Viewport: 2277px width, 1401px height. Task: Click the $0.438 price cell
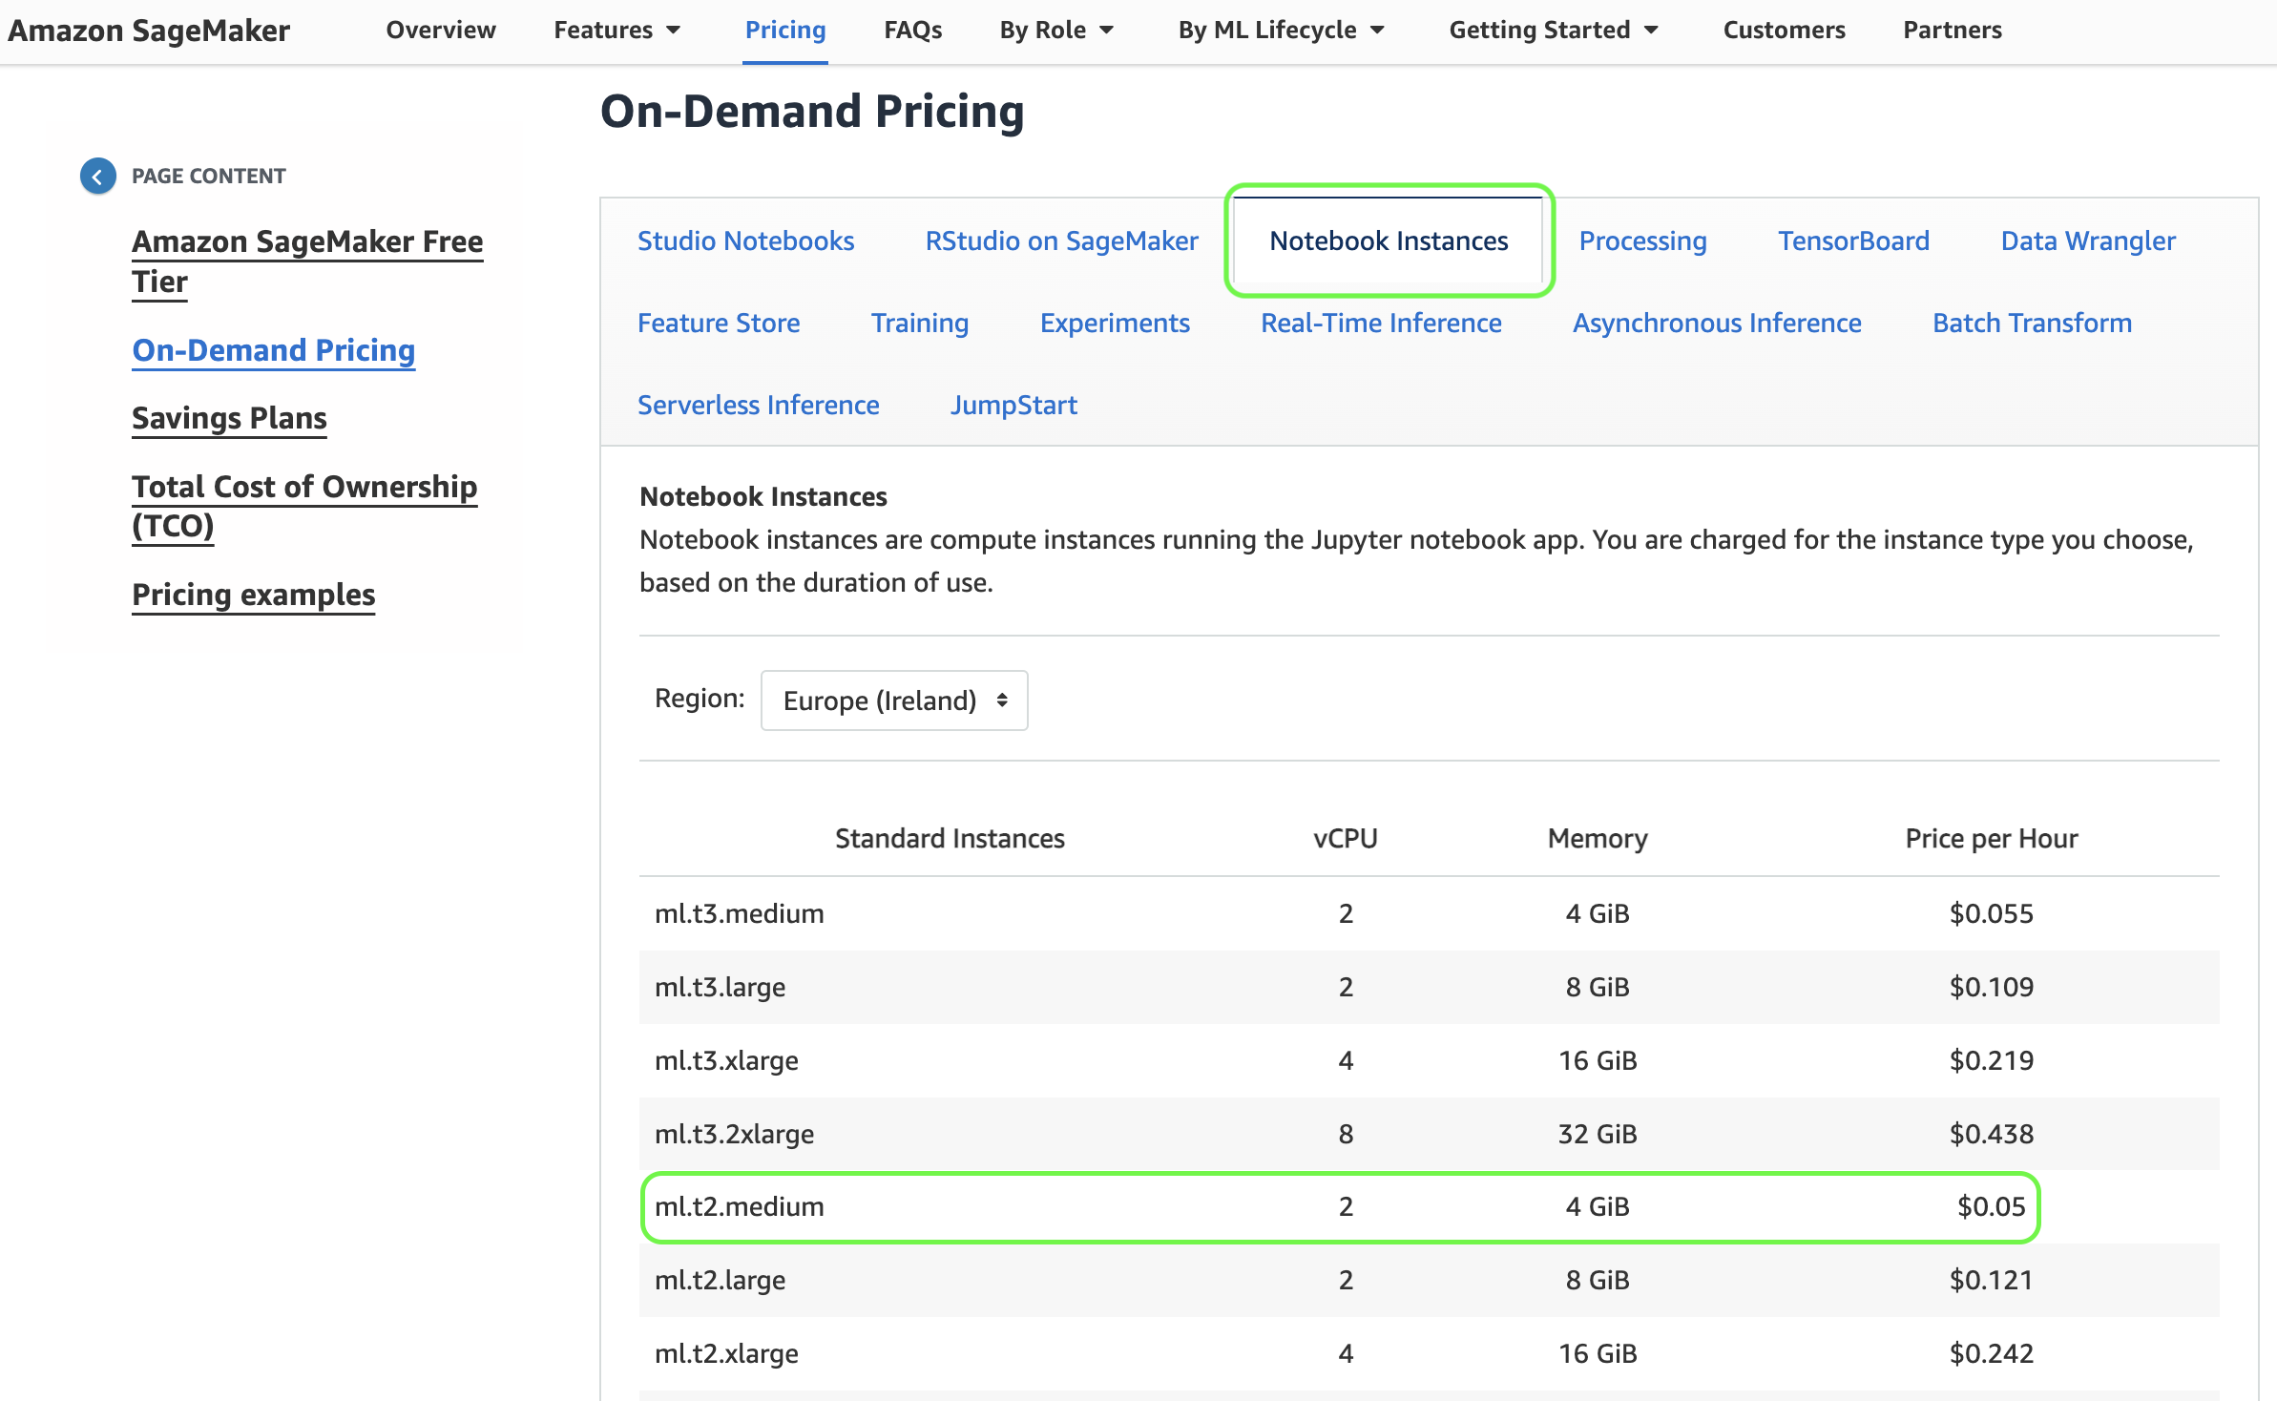1992,1134
